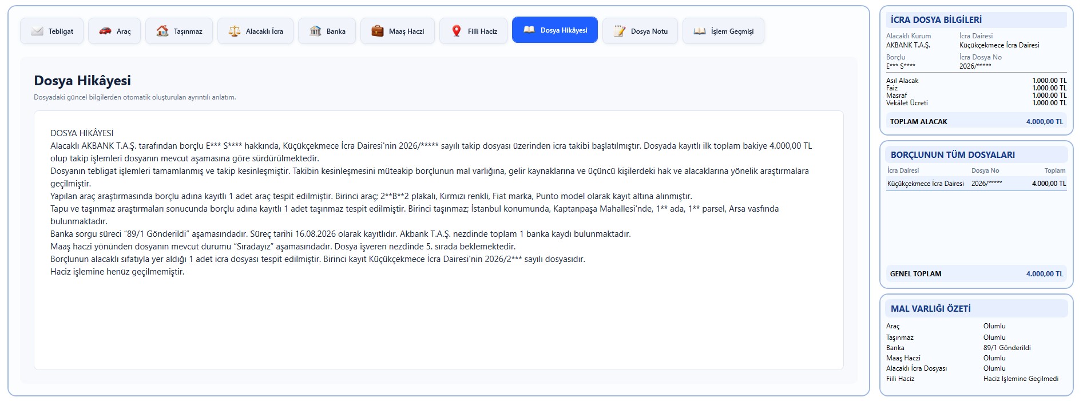Click the envelope icon on Tebligat tab
Viewport: 1083px width, 401px height.
click(x=37, y=31)
